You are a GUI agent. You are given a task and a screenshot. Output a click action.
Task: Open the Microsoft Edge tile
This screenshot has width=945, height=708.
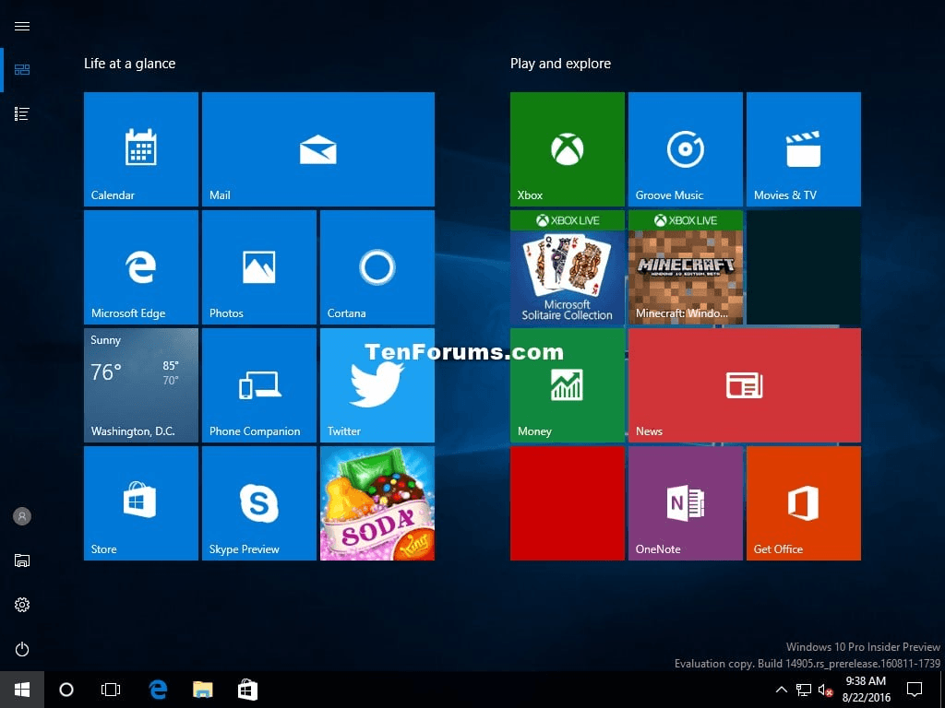[x=140, y=266]
